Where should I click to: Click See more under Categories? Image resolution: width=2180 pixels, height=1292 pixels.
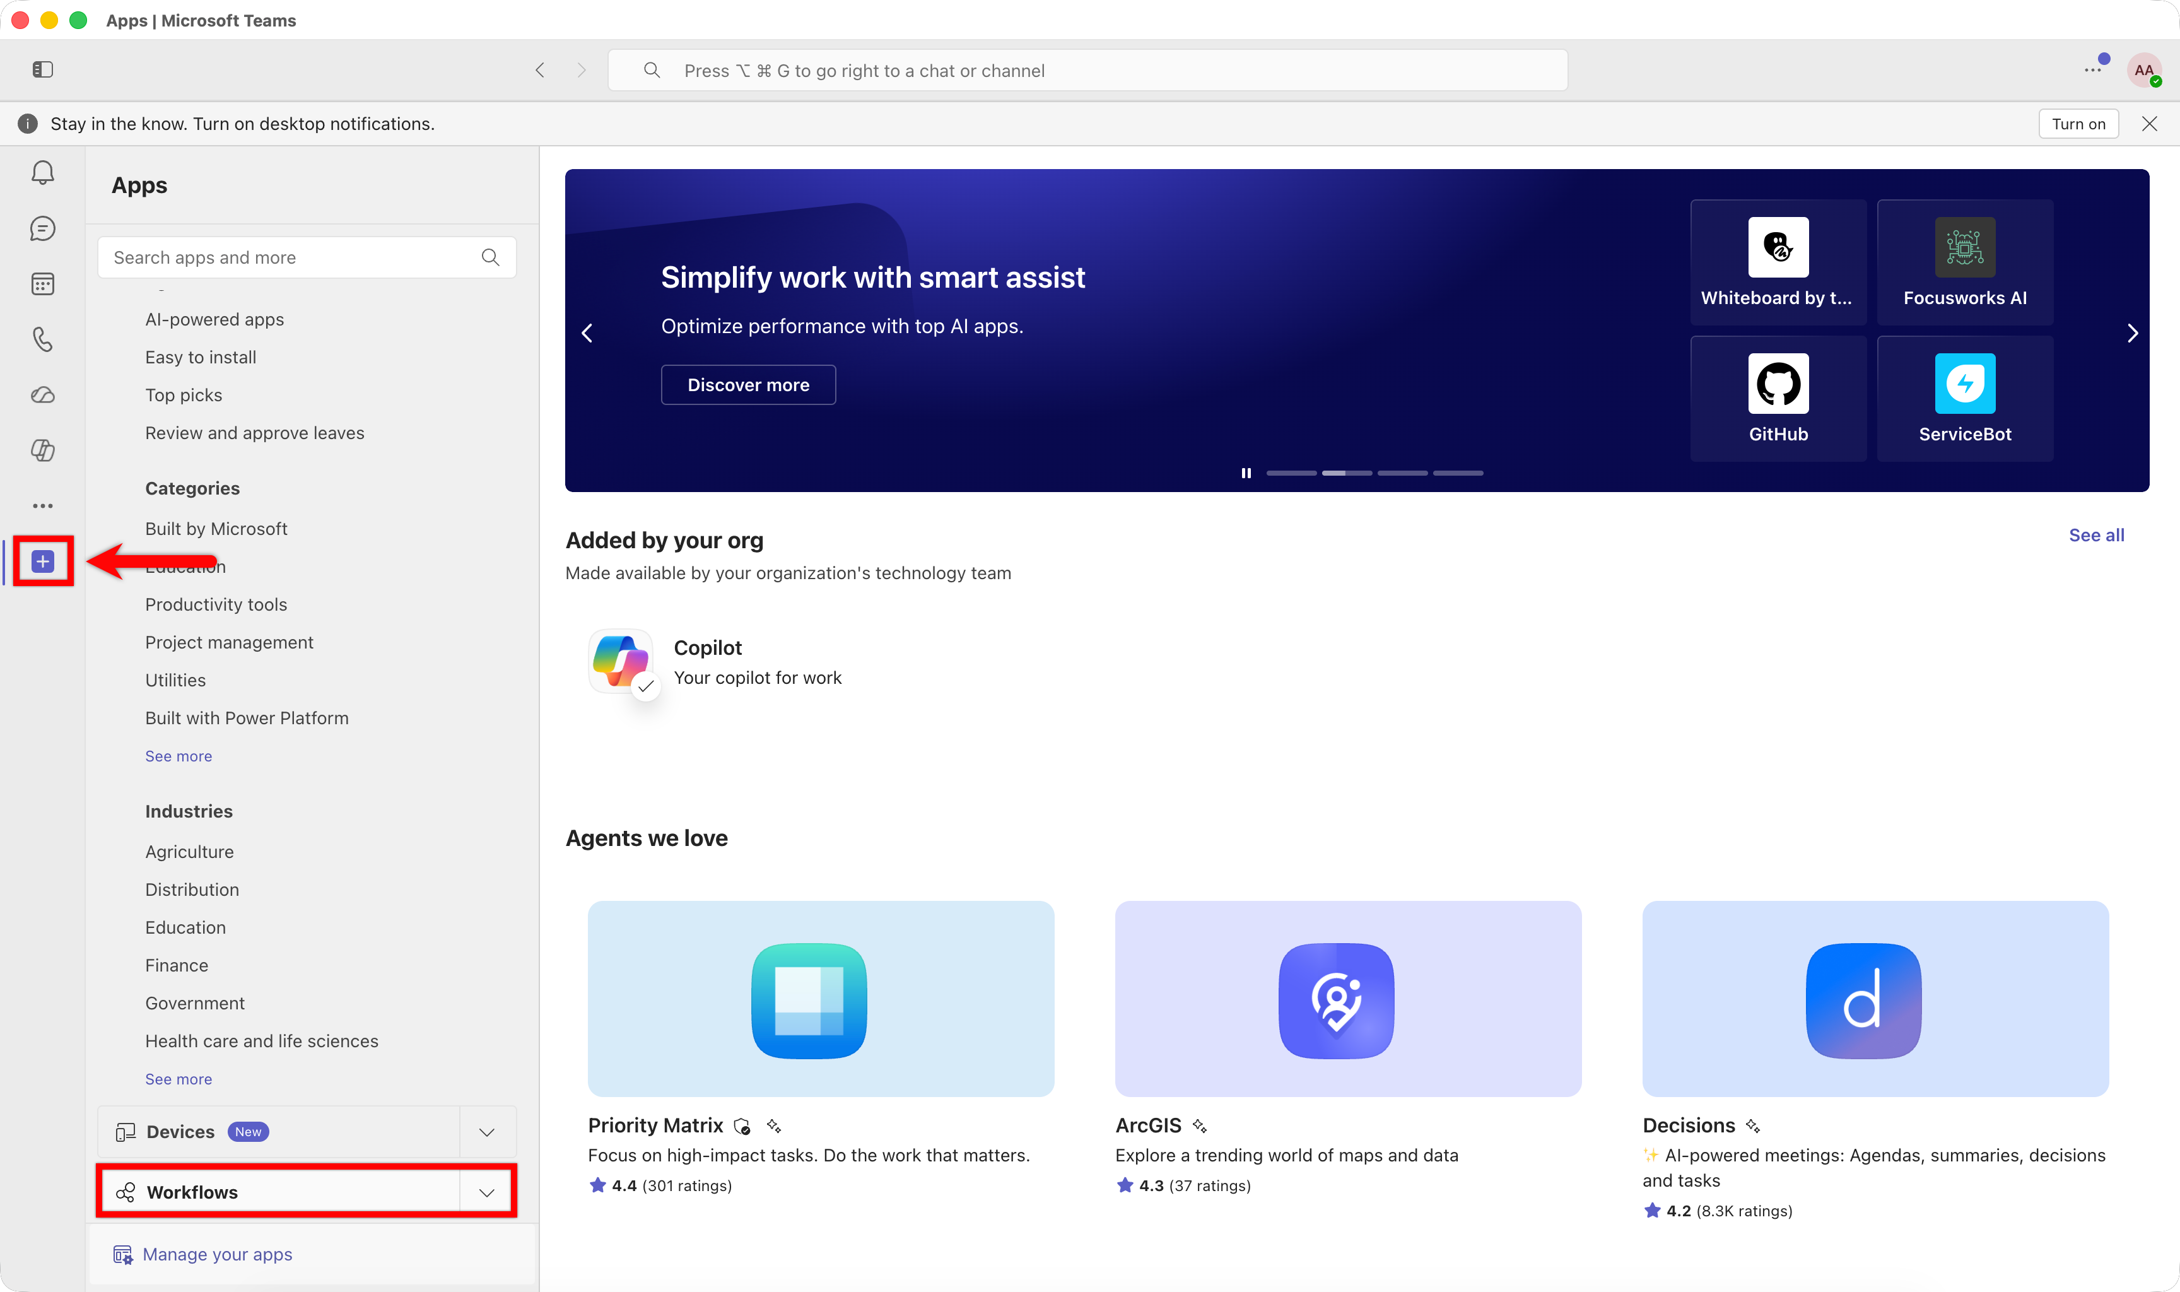[179, 756]
